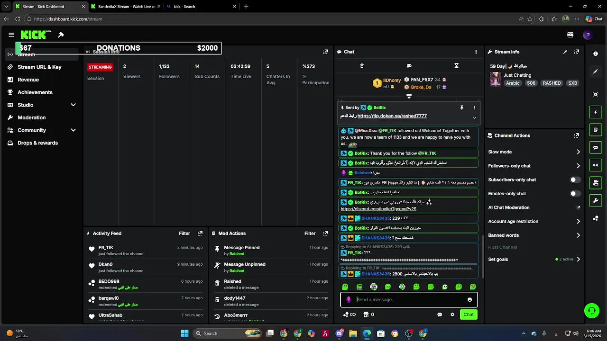The height and width of the screenshot is (341, 607).
Task: Open Account age restriction options
Action: [534, 221]
